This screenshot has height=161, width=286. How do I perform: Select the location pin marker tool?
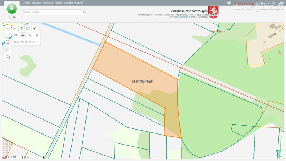21,28
